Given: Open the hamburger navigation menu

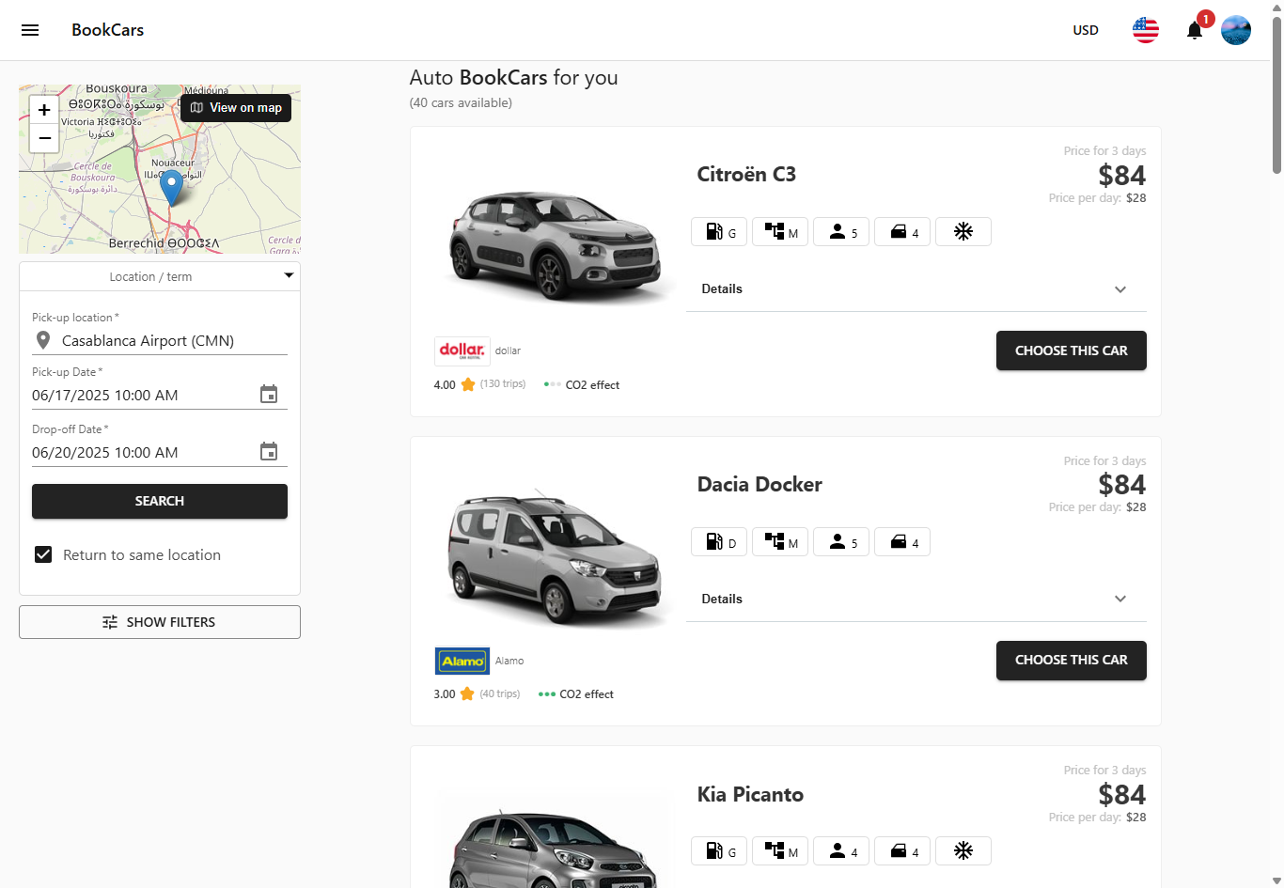Looking at the screenshot, I should [30, 30].
